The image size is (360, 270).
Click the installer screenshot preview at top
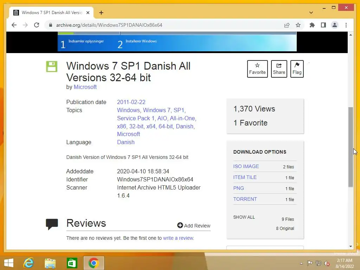pos(177,41)
